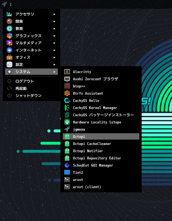Click the 設定 sliders icon
Viewport: 172px width, 221px height.
click(x=9, y=64)
